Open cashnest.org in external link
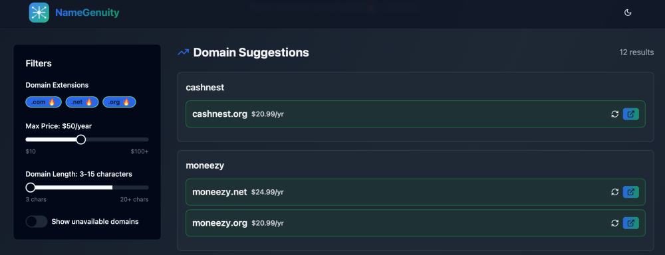The height and width of the screenshot is (255, 665). [630, 114]
